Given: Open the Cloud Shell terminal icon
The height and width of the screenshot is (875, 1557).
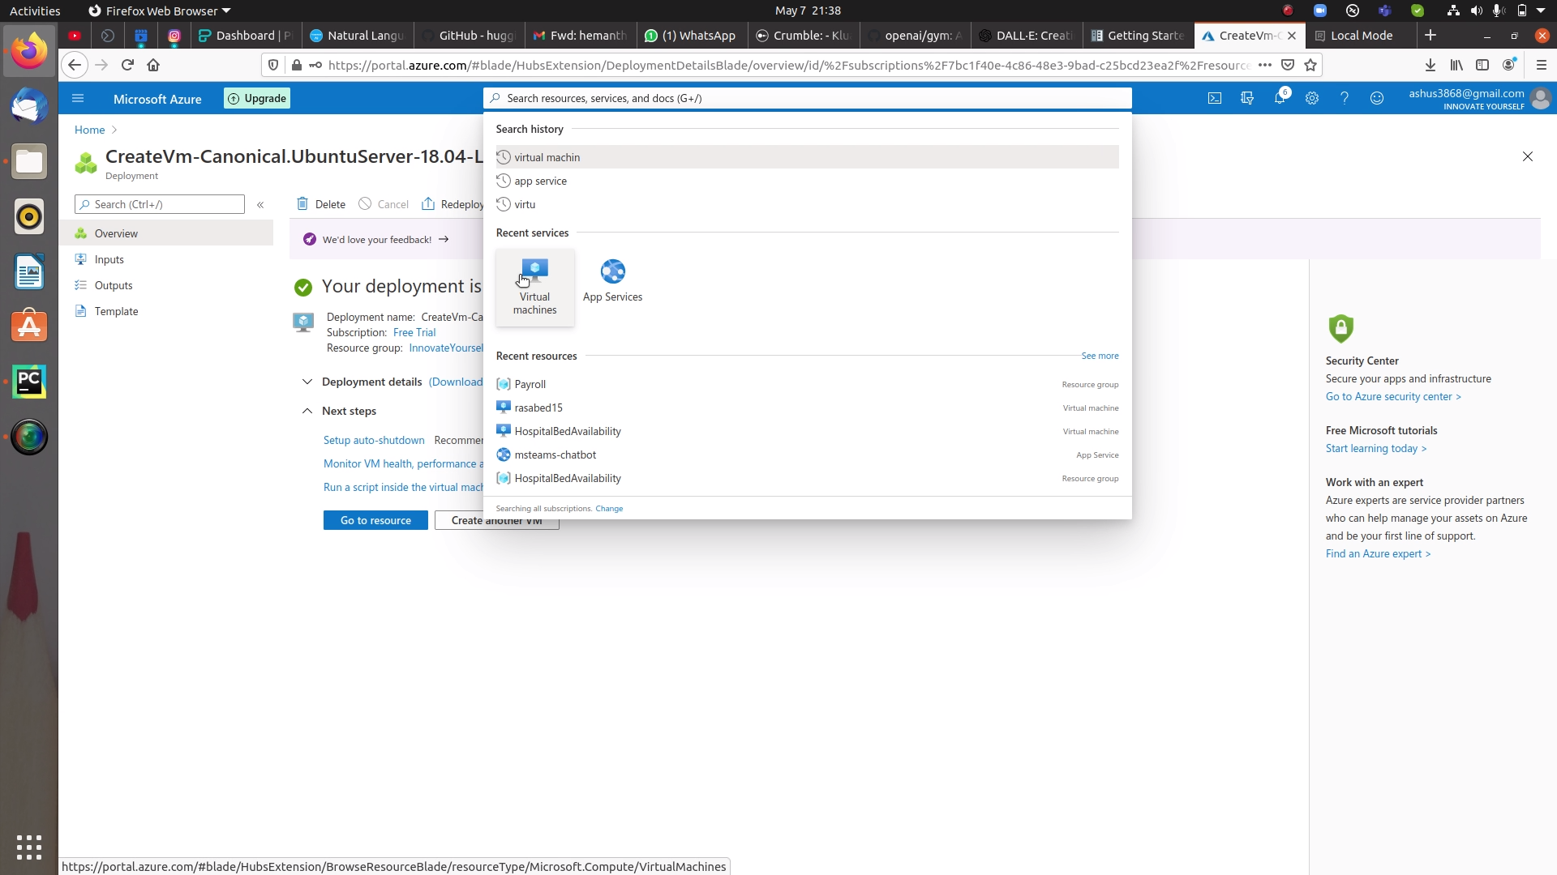Looking at the screenshot, I should tap(1215, 98).
